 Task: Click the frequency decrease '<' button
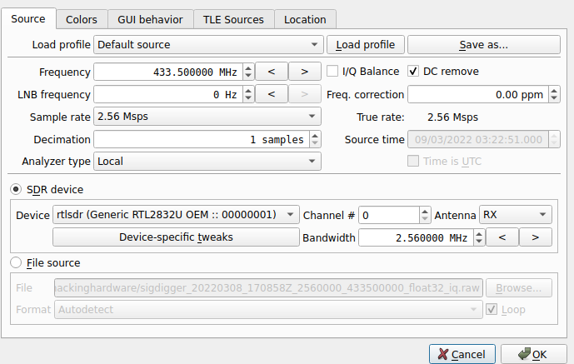pos(271,72)
